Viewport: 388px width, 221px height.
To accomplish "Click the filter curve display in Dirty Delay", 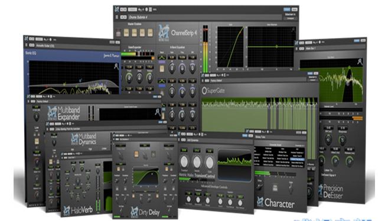I will point(145,177).
